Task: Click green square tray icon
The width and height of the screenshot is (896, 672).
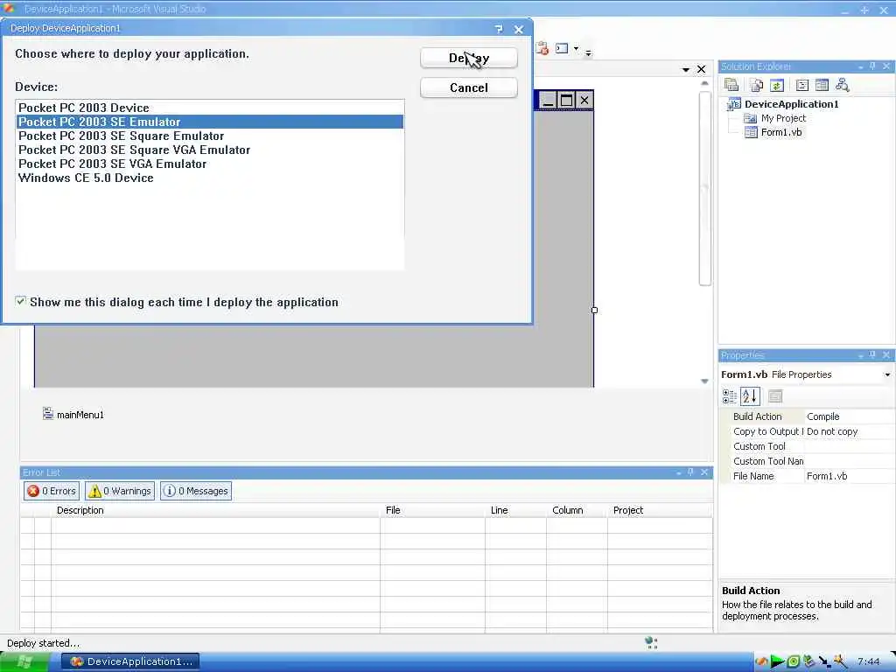Action: [793, 661]
